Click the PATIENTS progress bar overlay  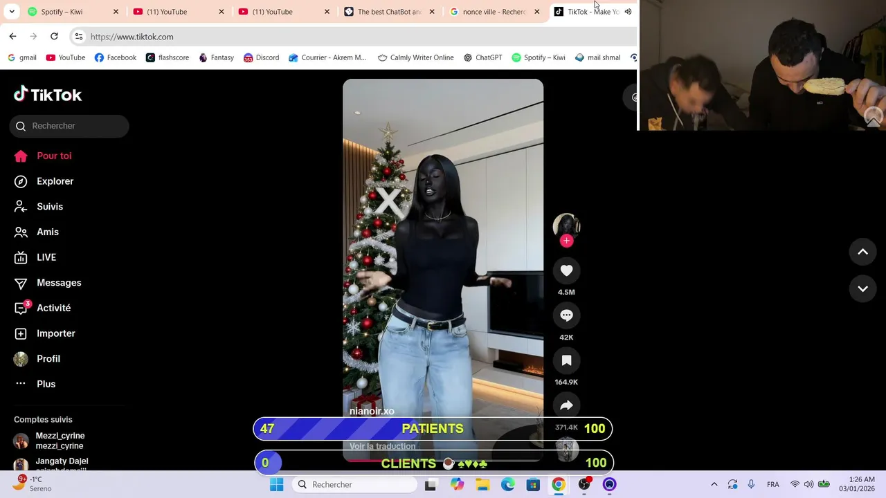433,428
